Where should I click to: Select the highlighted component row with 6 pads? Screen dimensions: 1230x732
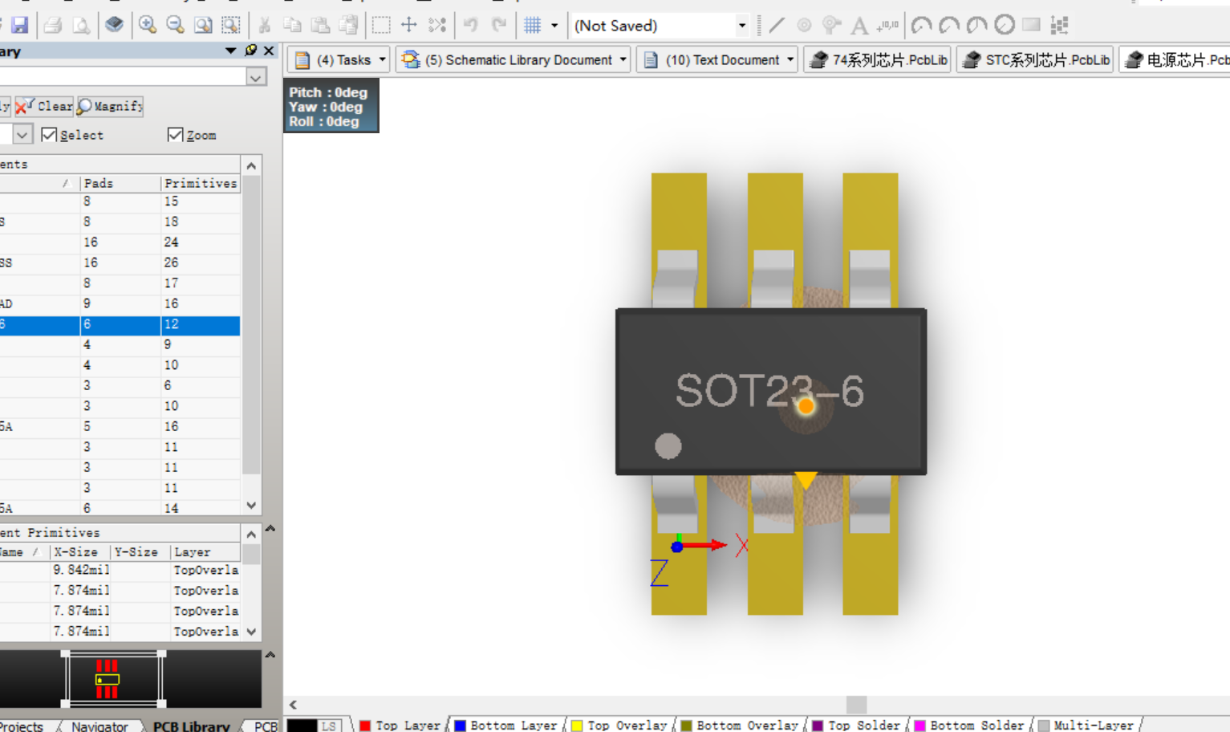[120, 324]
